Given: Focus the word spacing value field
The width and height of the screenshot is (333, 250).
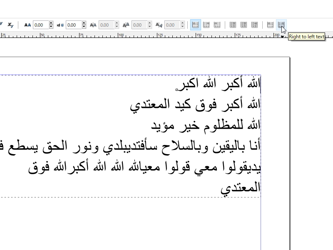Looking at the screenshot, I should [74, 25].
